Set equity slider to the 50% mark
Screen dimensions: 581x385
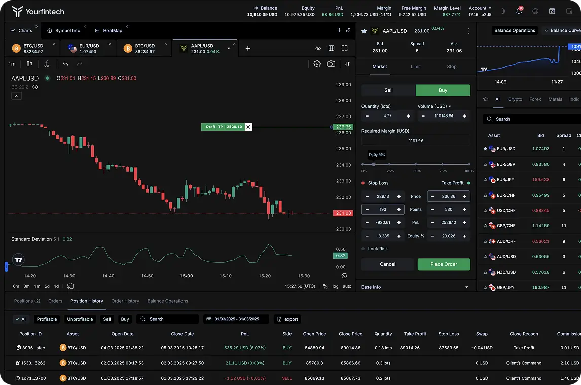pyautogui.click(x=416, y=164)
